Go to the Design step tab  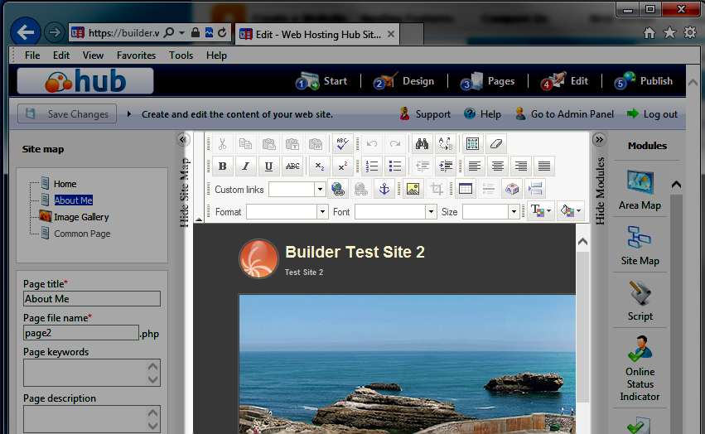404,81
